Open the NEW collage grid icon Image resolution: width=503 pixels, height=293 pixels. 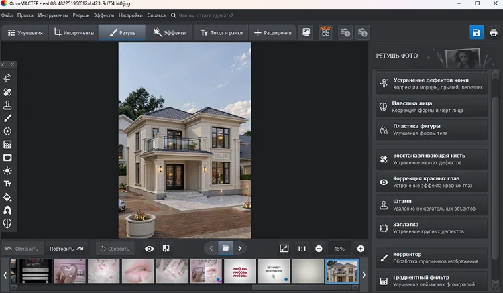pyautogui.click(x=325, y=32)
